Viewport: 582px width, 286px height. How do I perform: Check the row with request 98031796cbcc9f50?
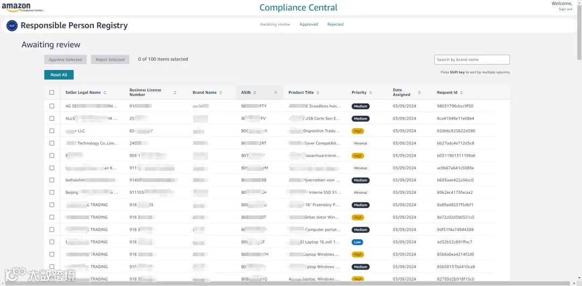click(52, 106)
